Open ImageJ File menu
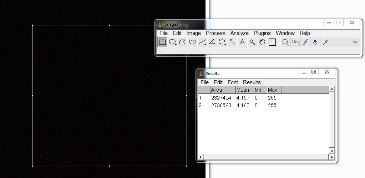365x178 pixels. coord(163,33)
